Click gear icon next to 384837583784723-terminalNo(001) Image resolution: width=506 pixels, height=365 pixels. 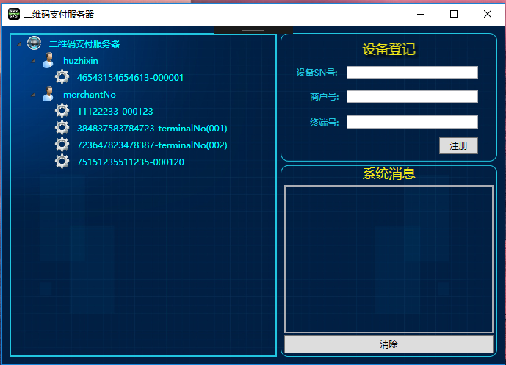(x=62, y=128)
